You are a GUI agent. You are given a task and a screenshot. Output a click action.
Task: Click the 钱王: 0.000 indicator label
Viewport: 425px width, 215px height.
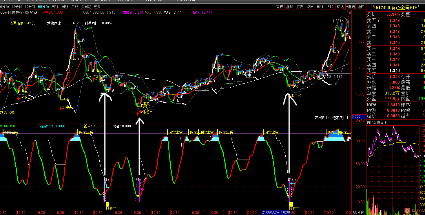coord(93,126)
